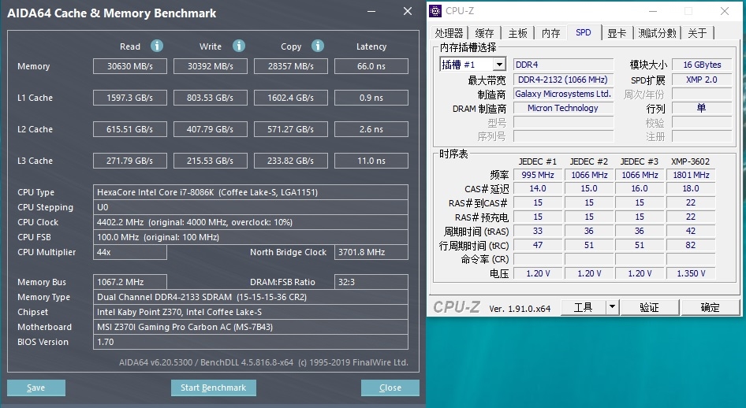Click the Motherboard MSI Z370I field

[251, 327]
